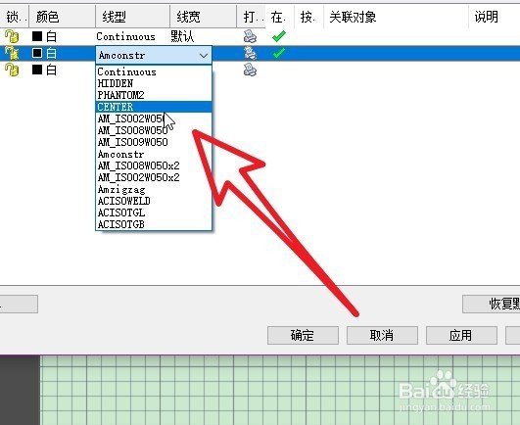This screenshot has height=425, width=520.
Task: Toggle green checkmark in Continuous layer row
Action: tap(278, 36)
